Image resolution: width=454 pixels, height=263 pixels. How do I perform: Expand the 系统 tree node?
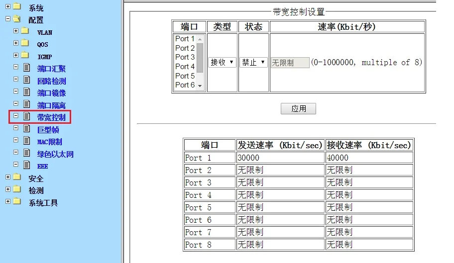tap(8, 6)
